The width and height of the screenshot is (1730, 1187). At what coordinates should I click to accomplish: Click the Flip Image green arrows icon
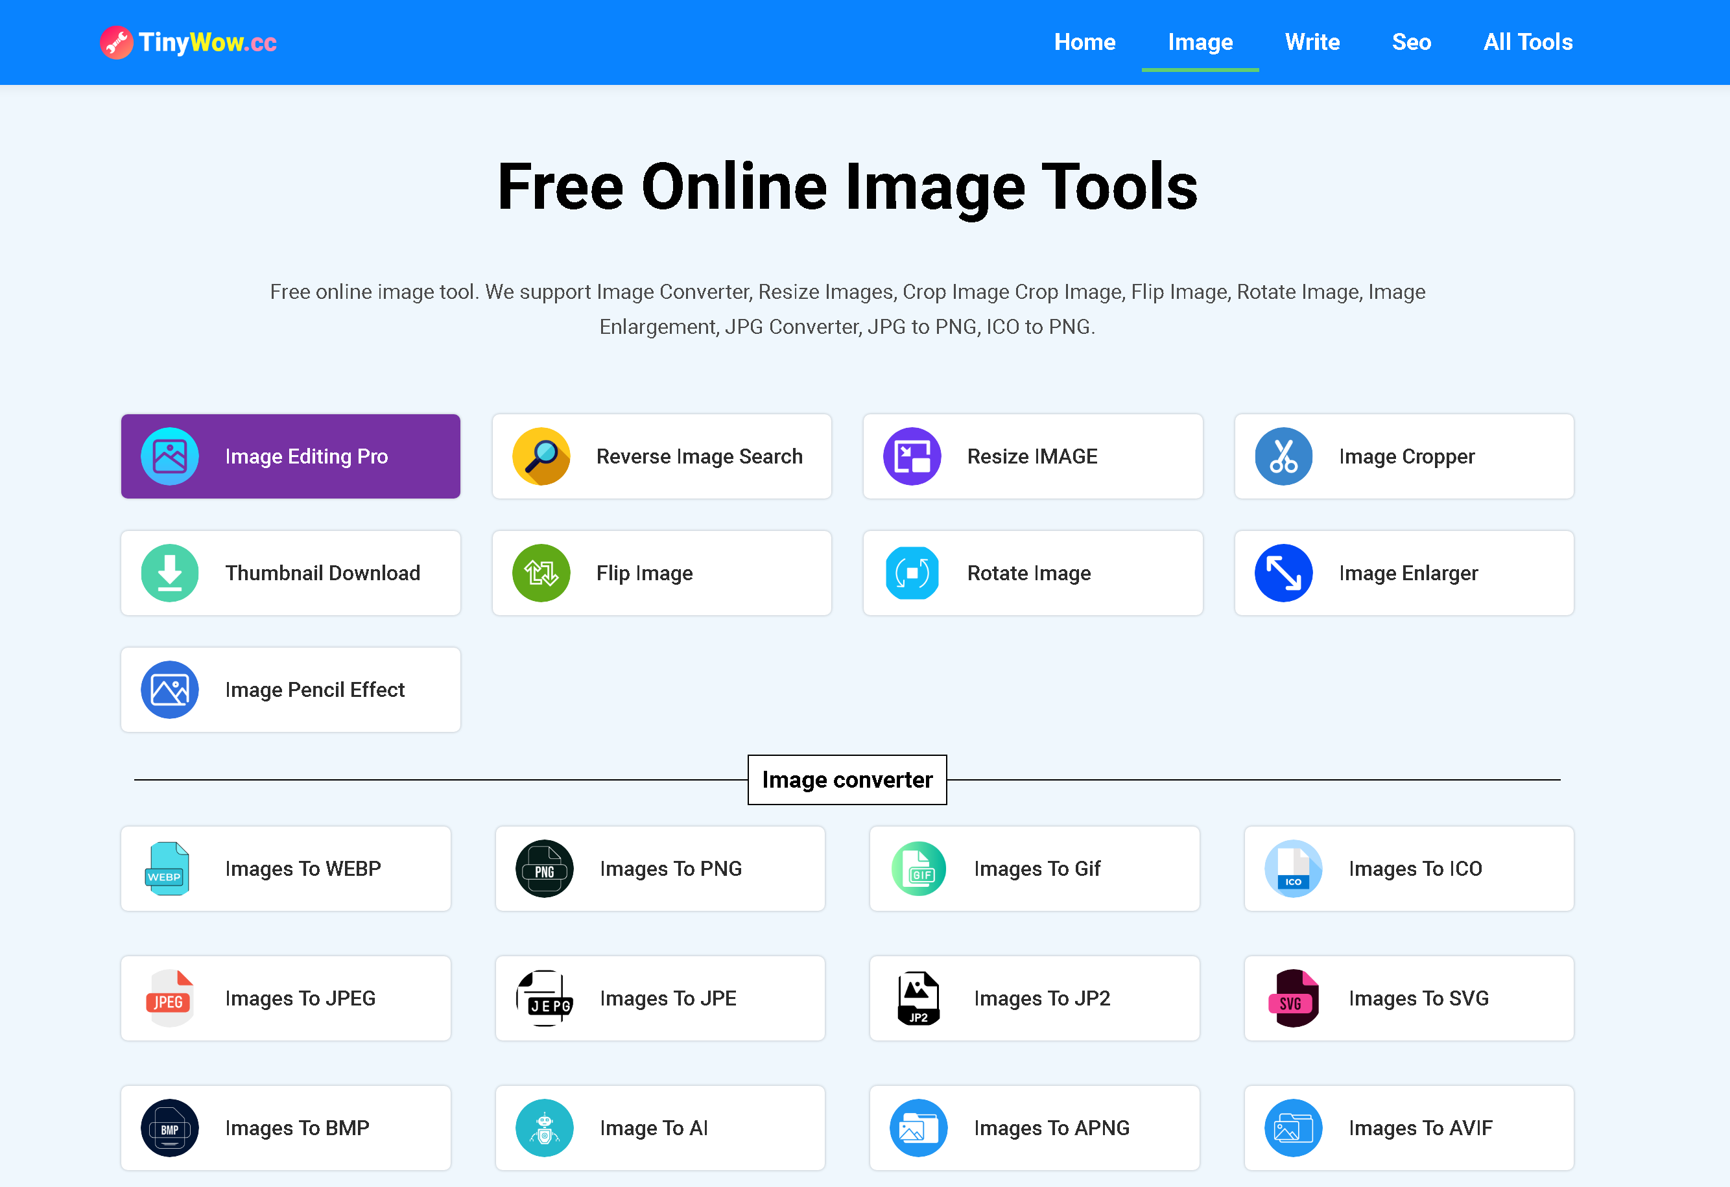tap(541, 573)
